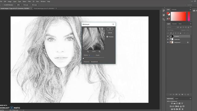Viewport: 197px width, 111px height.
Task: Uncheck the Preview checkbox in Minimum dialog
Action: click(107, 37)
